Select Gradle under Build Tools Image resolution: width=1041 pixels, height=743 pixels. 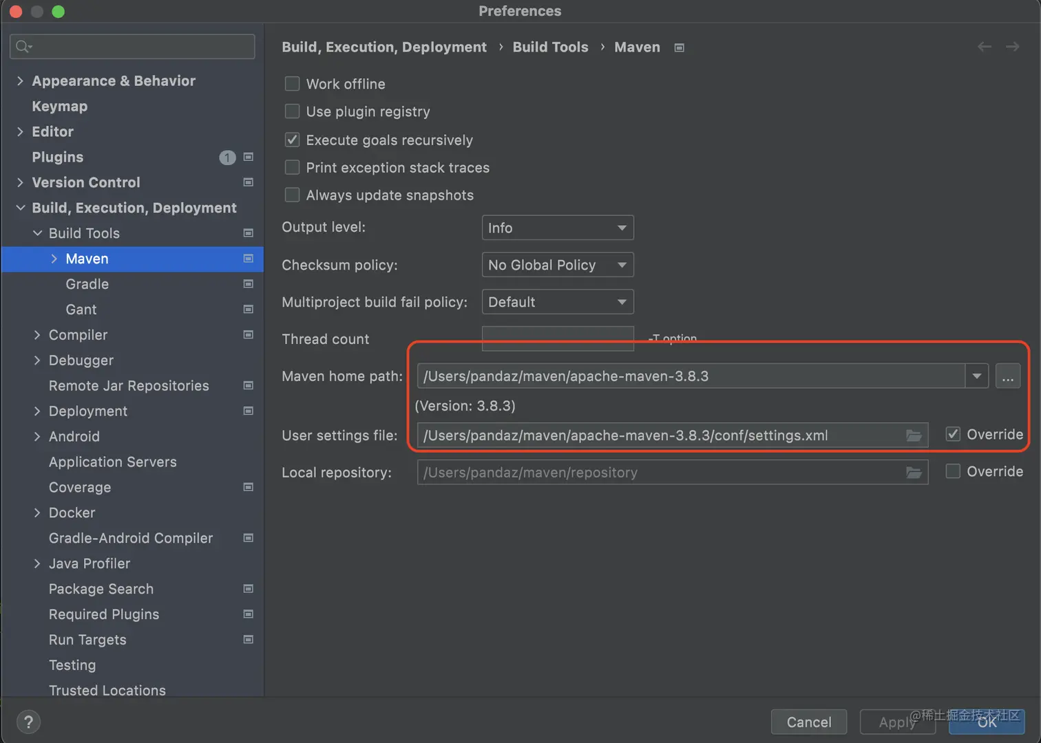tap(87, 284)
